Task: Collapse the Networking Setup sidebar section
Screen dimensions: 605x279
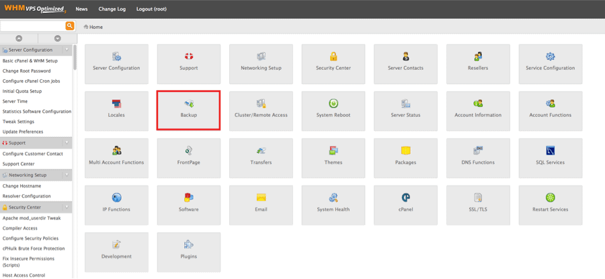Action: [x=67, y=175]
